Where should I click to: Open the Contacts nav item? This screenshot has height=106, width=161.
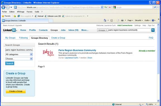coord(43,30)
